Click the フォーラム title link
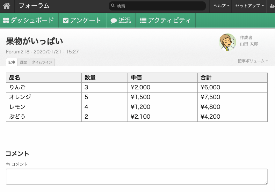This screenshot has height=192, width=275. click(34, 6)
